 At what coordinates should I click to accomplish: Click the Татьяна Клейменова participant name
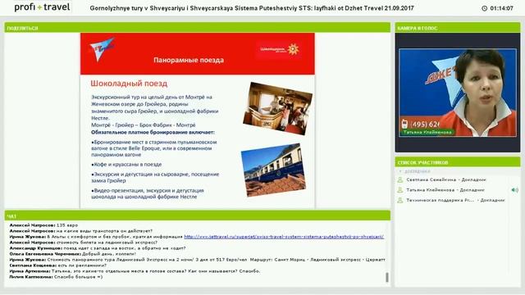[430, 190]
